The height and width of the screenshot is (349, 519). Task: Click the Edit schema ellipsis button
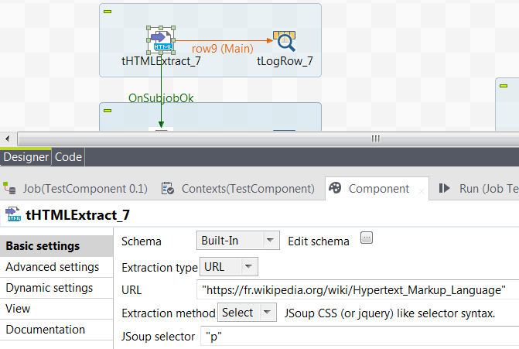(367, 238)
